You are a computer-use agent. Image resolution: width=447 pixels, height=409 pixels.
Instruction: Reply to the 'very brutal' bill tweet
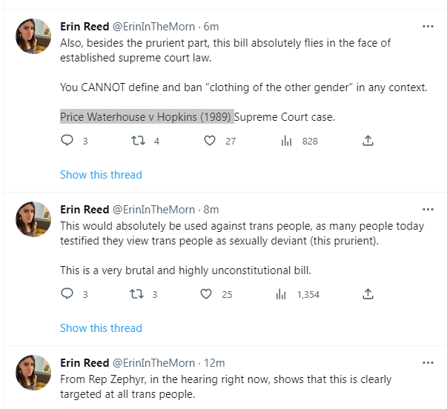tap(67, 294)
